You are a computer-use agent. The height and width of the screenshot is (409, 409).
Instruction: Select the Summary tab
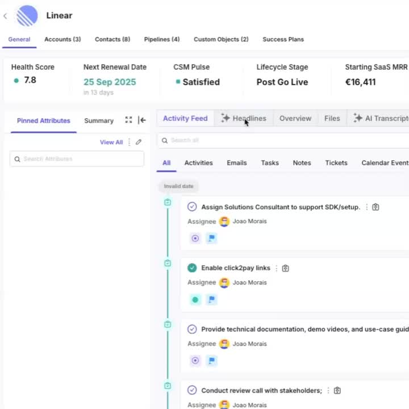pos(99,121)
